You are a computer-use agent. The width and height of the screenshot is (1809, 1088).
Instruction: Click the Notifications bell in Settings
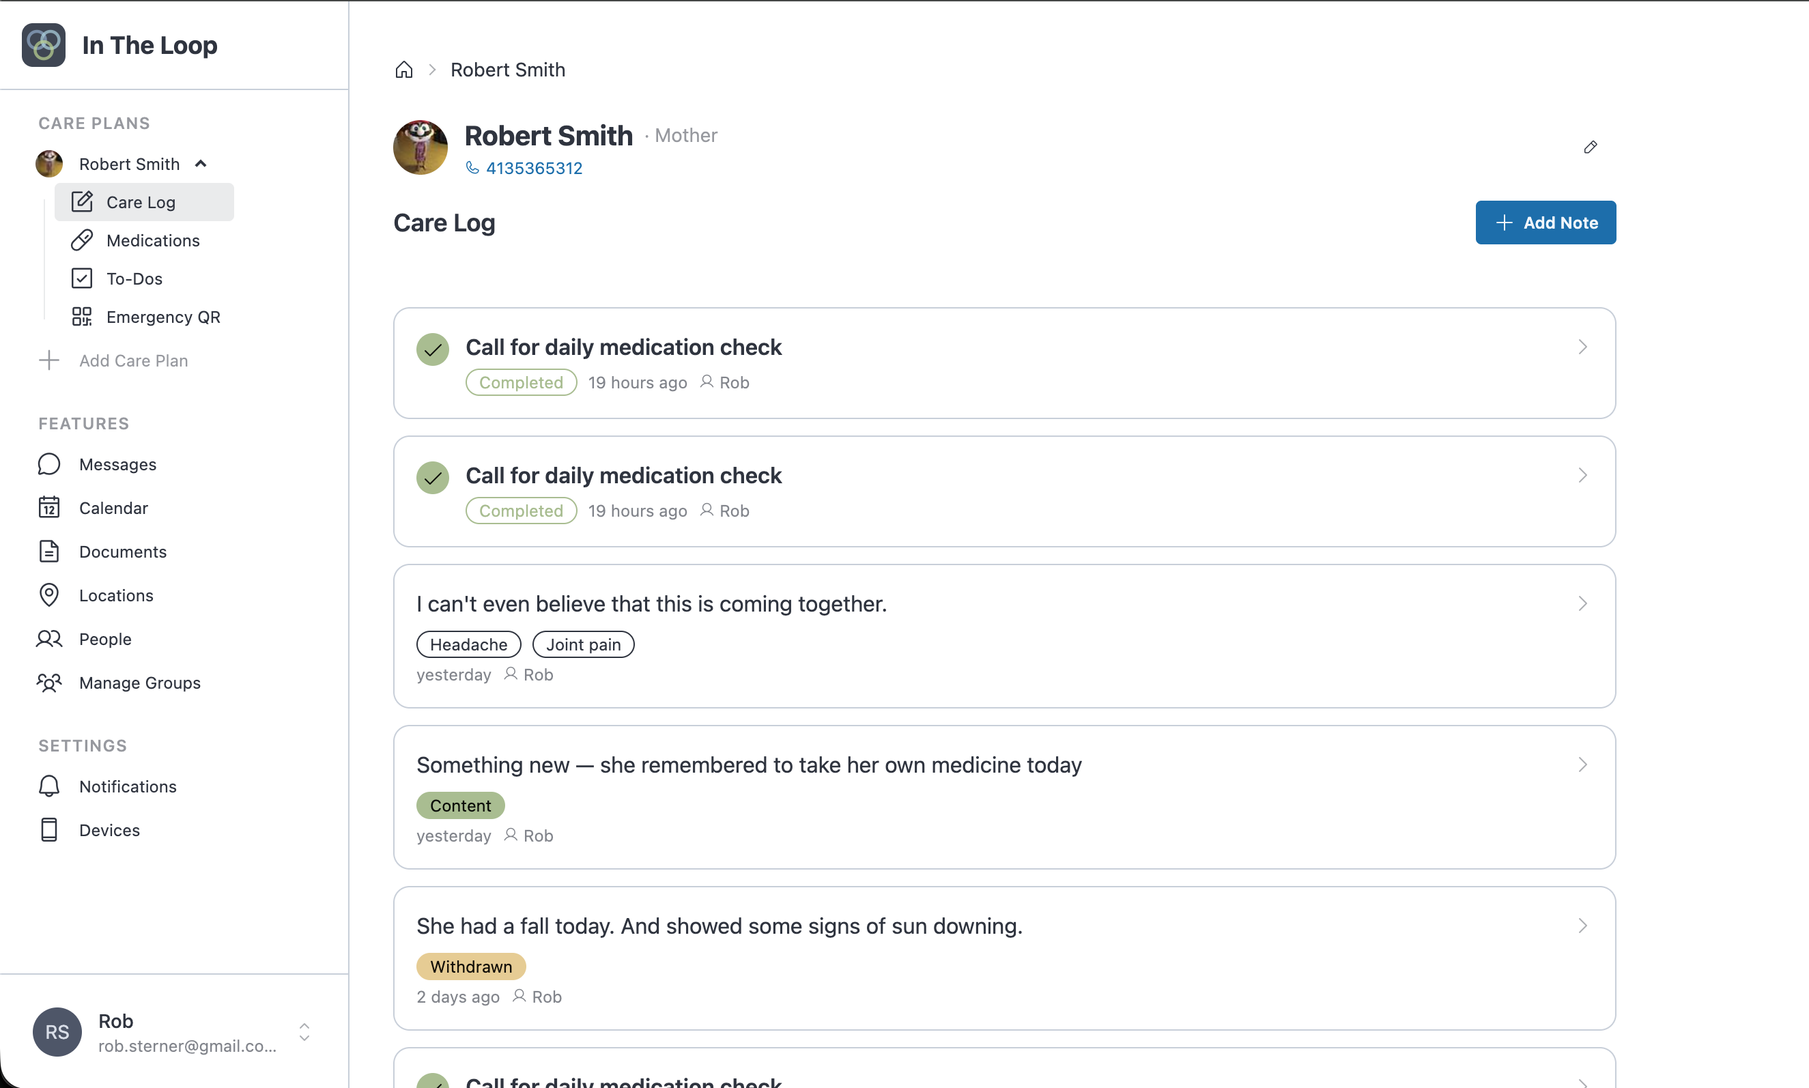pyautogui.click(x=48, y=786)
